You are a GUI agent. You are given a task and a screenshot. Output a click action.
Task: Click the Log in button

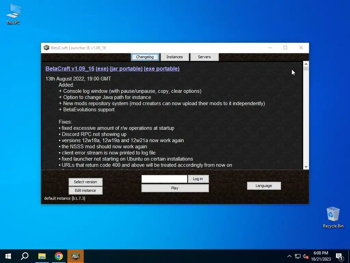coord(198,179)
